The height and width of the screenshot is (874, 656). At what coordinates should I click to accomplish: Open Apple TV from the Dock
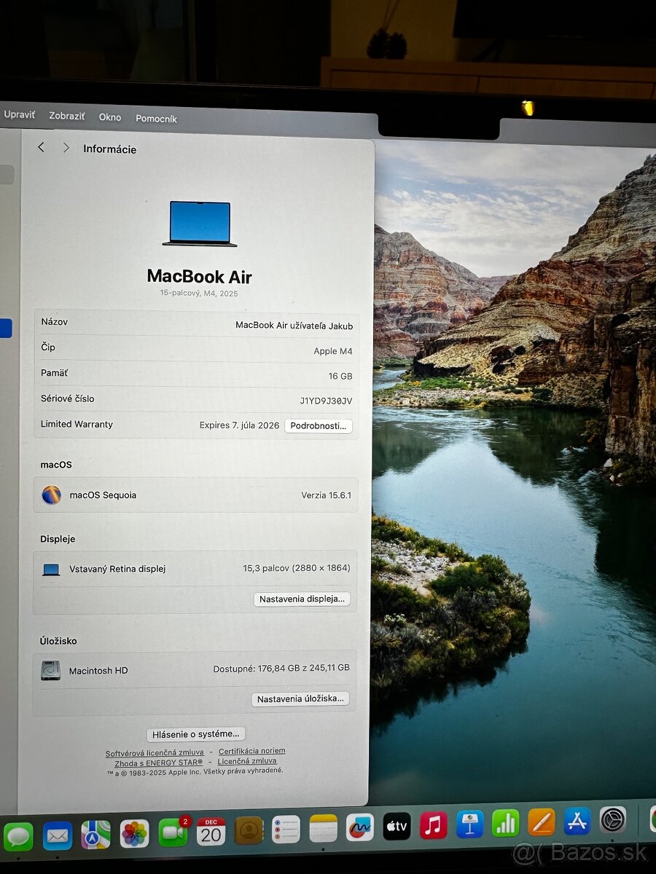[396, 825]
